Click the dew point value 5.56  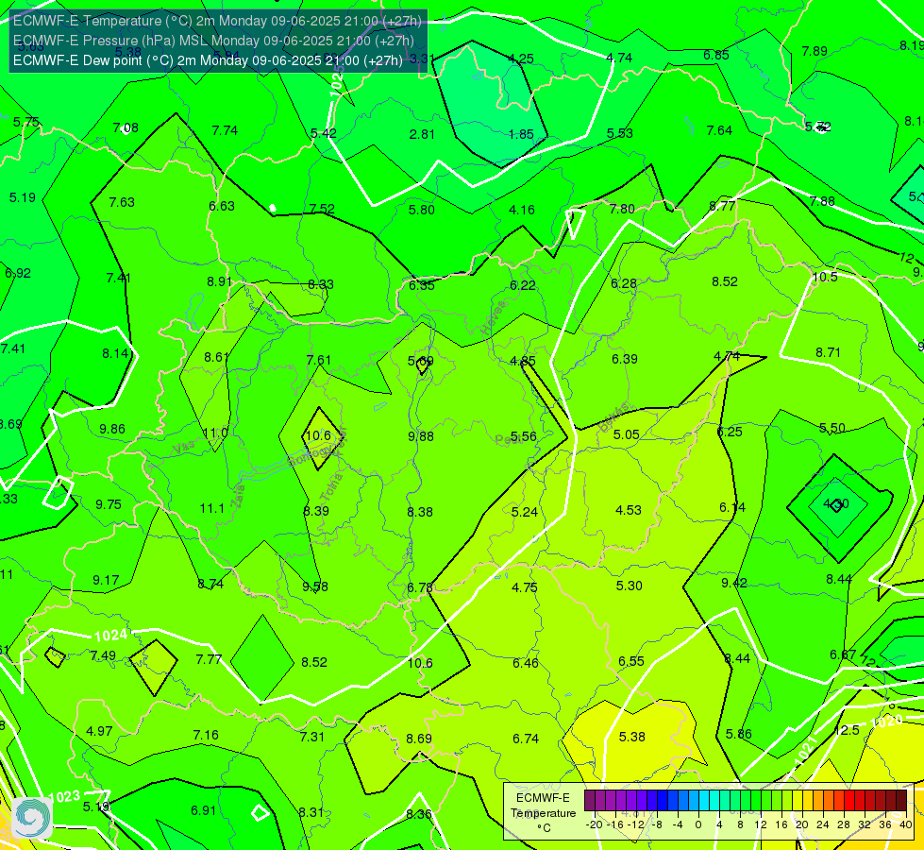[x=523, y=436]
